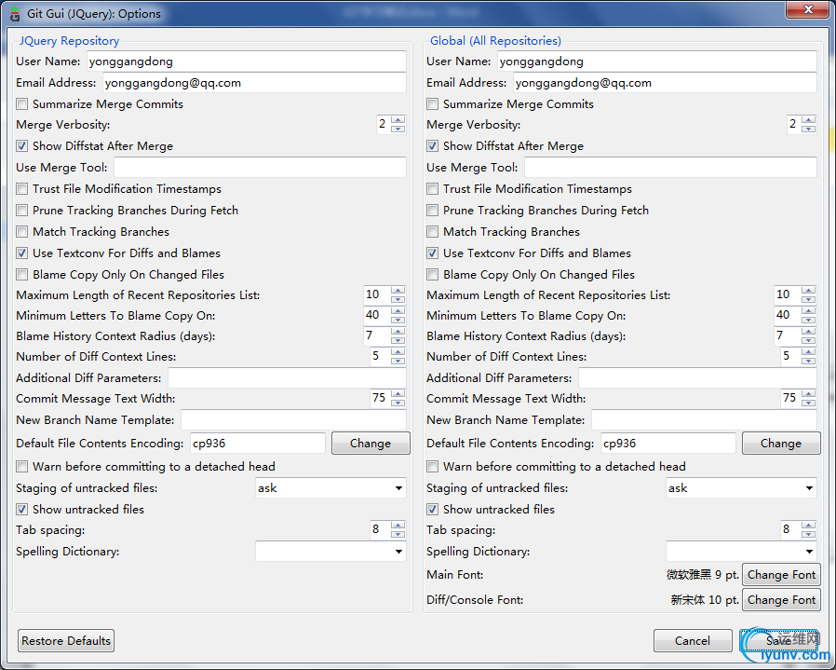Uncheck Show untracked files in JQuery Repository
Viewport: 836px width, 670px height.
coord(21,510)
